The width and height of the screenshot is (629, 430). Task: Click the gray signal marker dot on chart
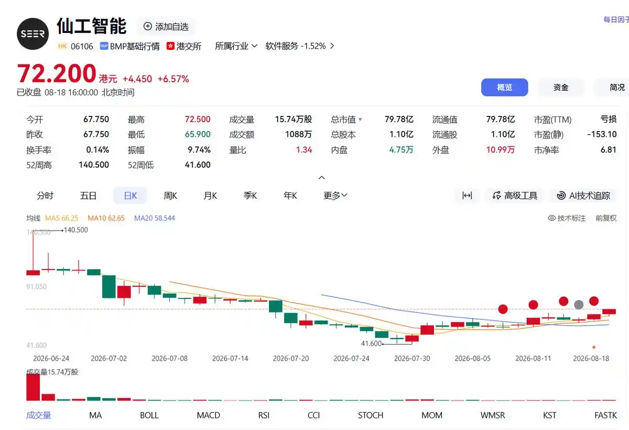pos(579,305)
